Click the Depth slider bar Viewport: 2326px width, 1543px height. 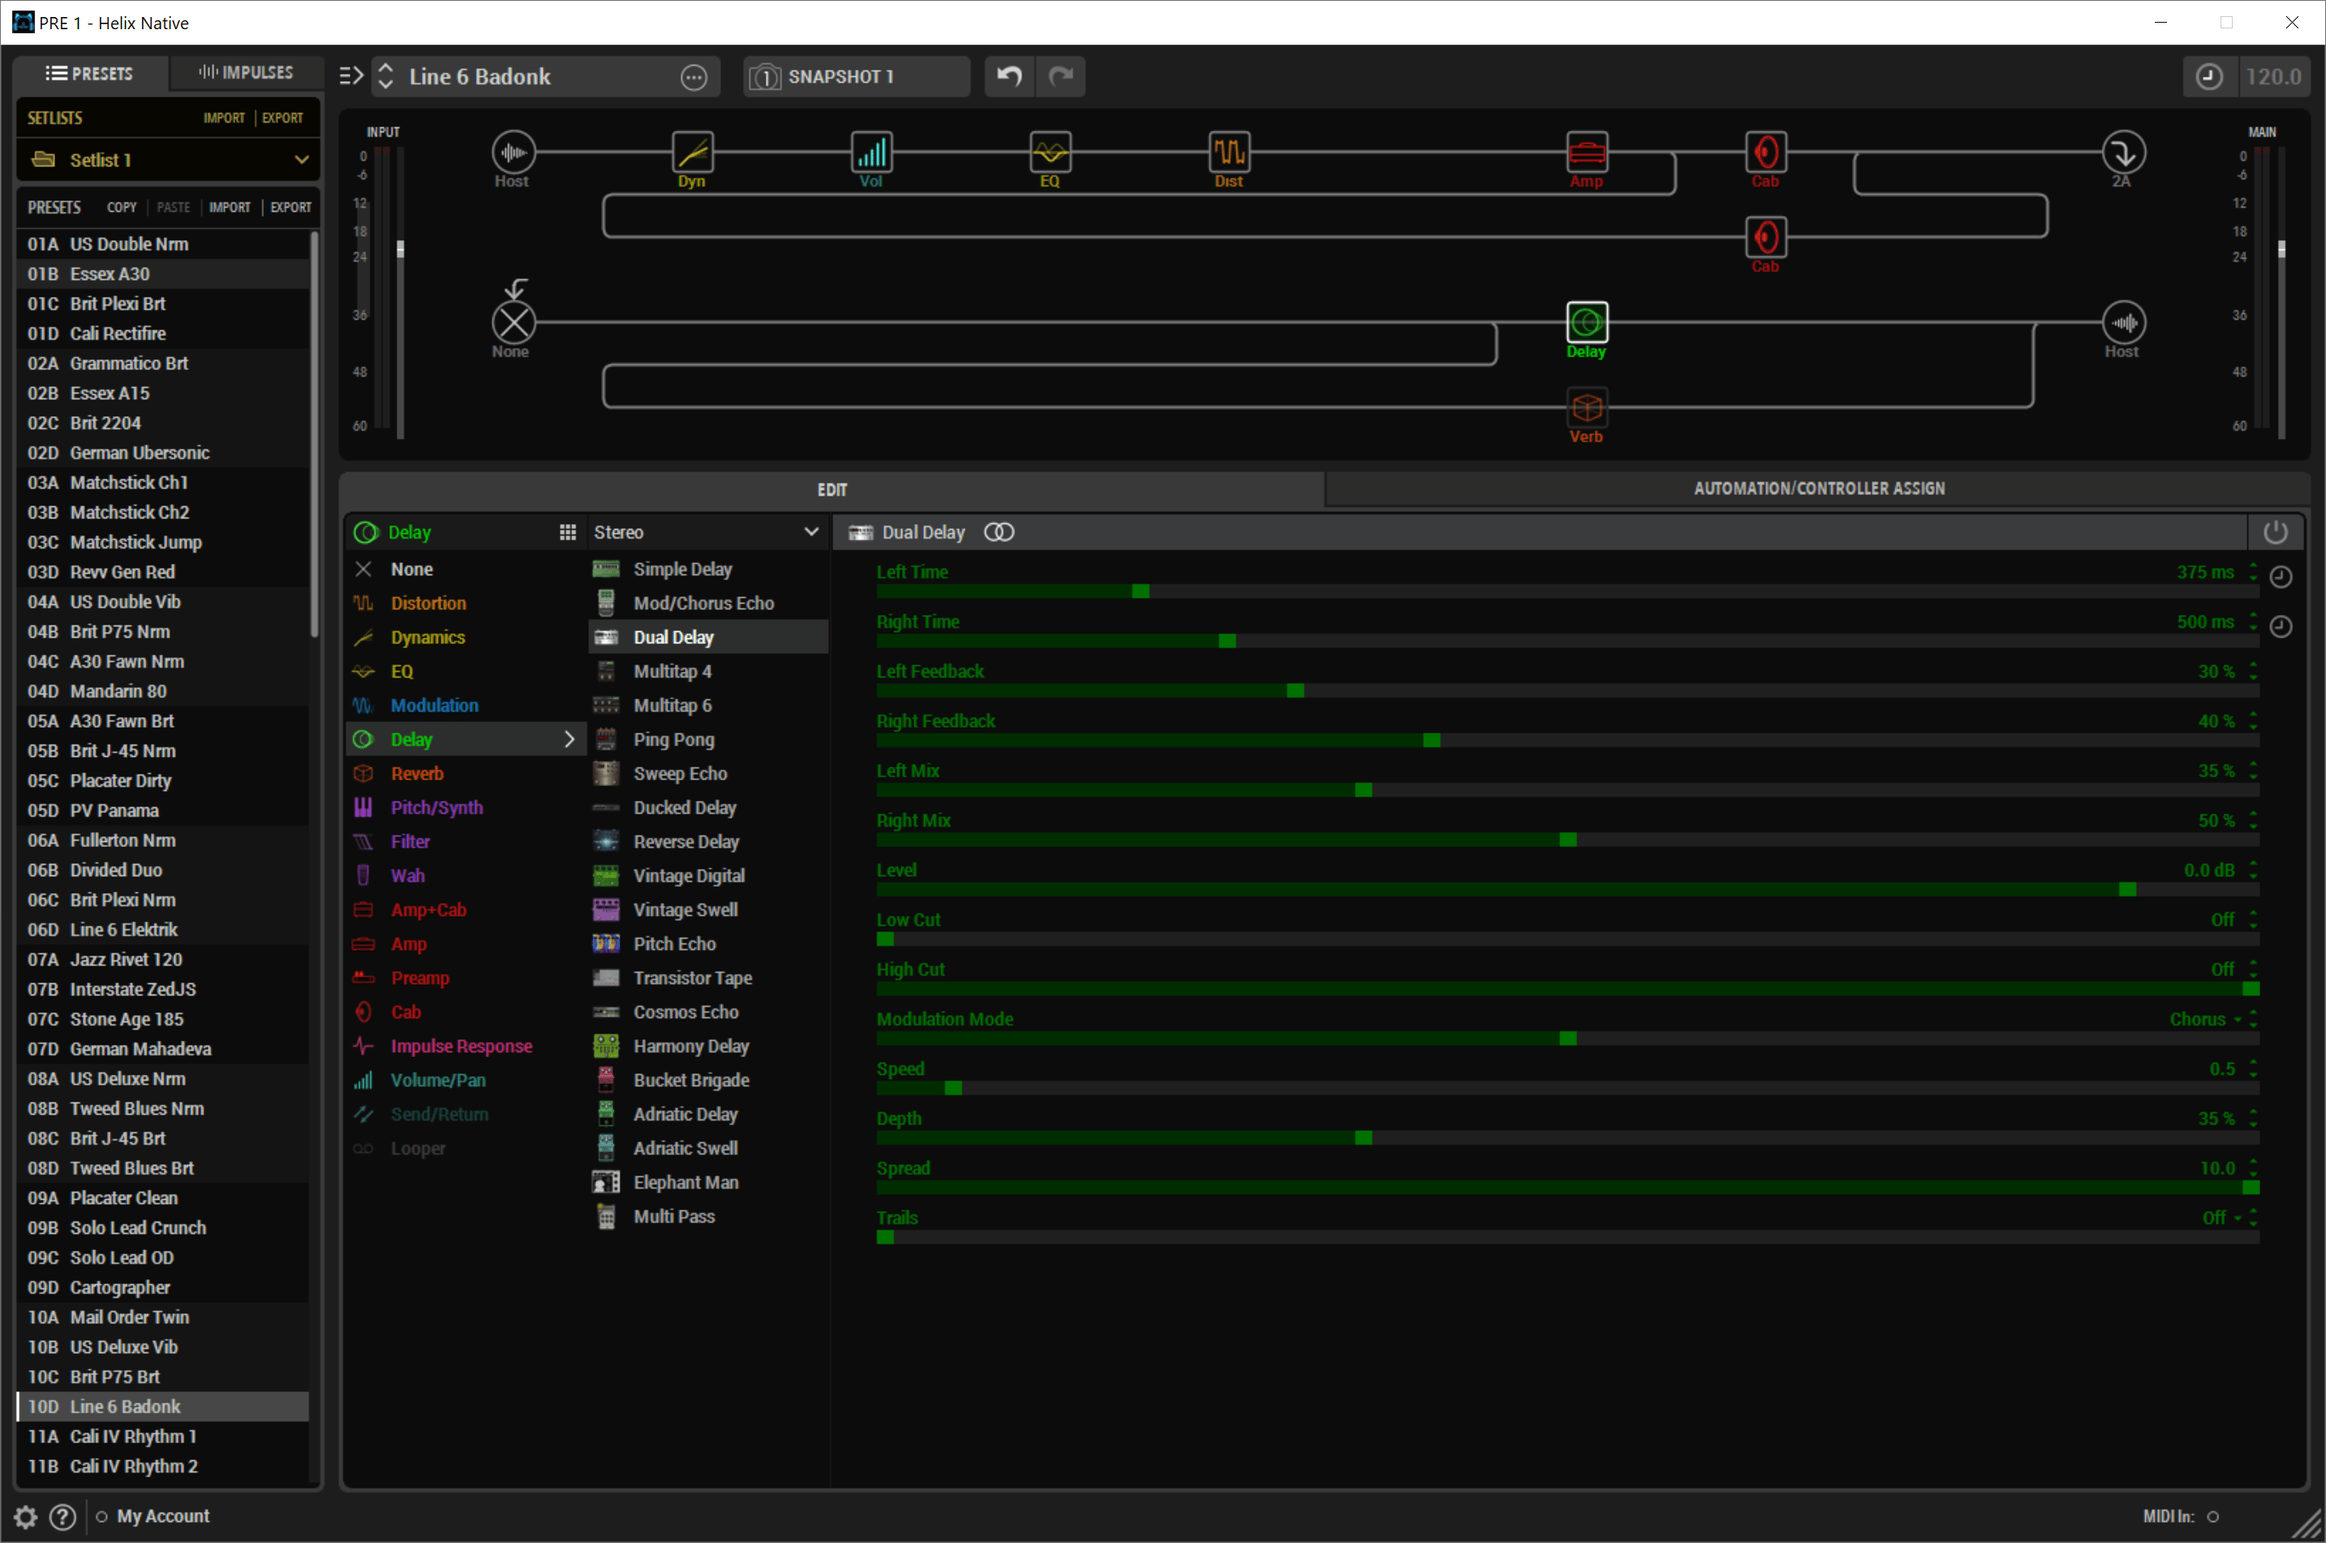pyautogui.click(x=1567, y=1137)
